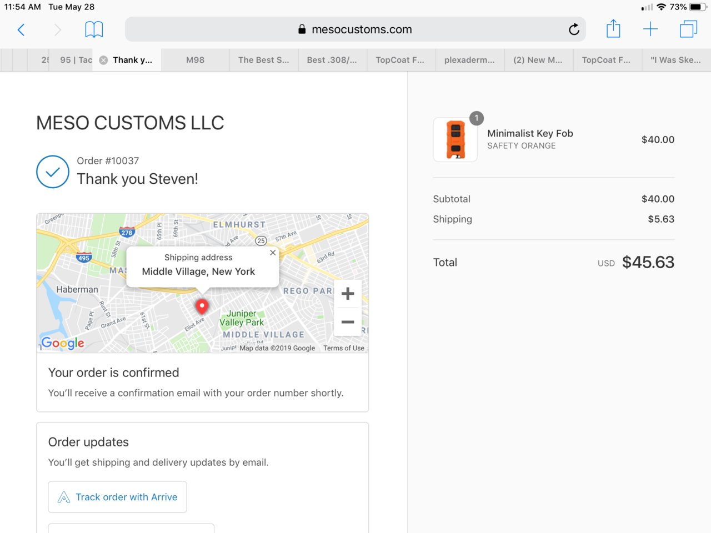Click the Google logo on map

pos(63,343)
